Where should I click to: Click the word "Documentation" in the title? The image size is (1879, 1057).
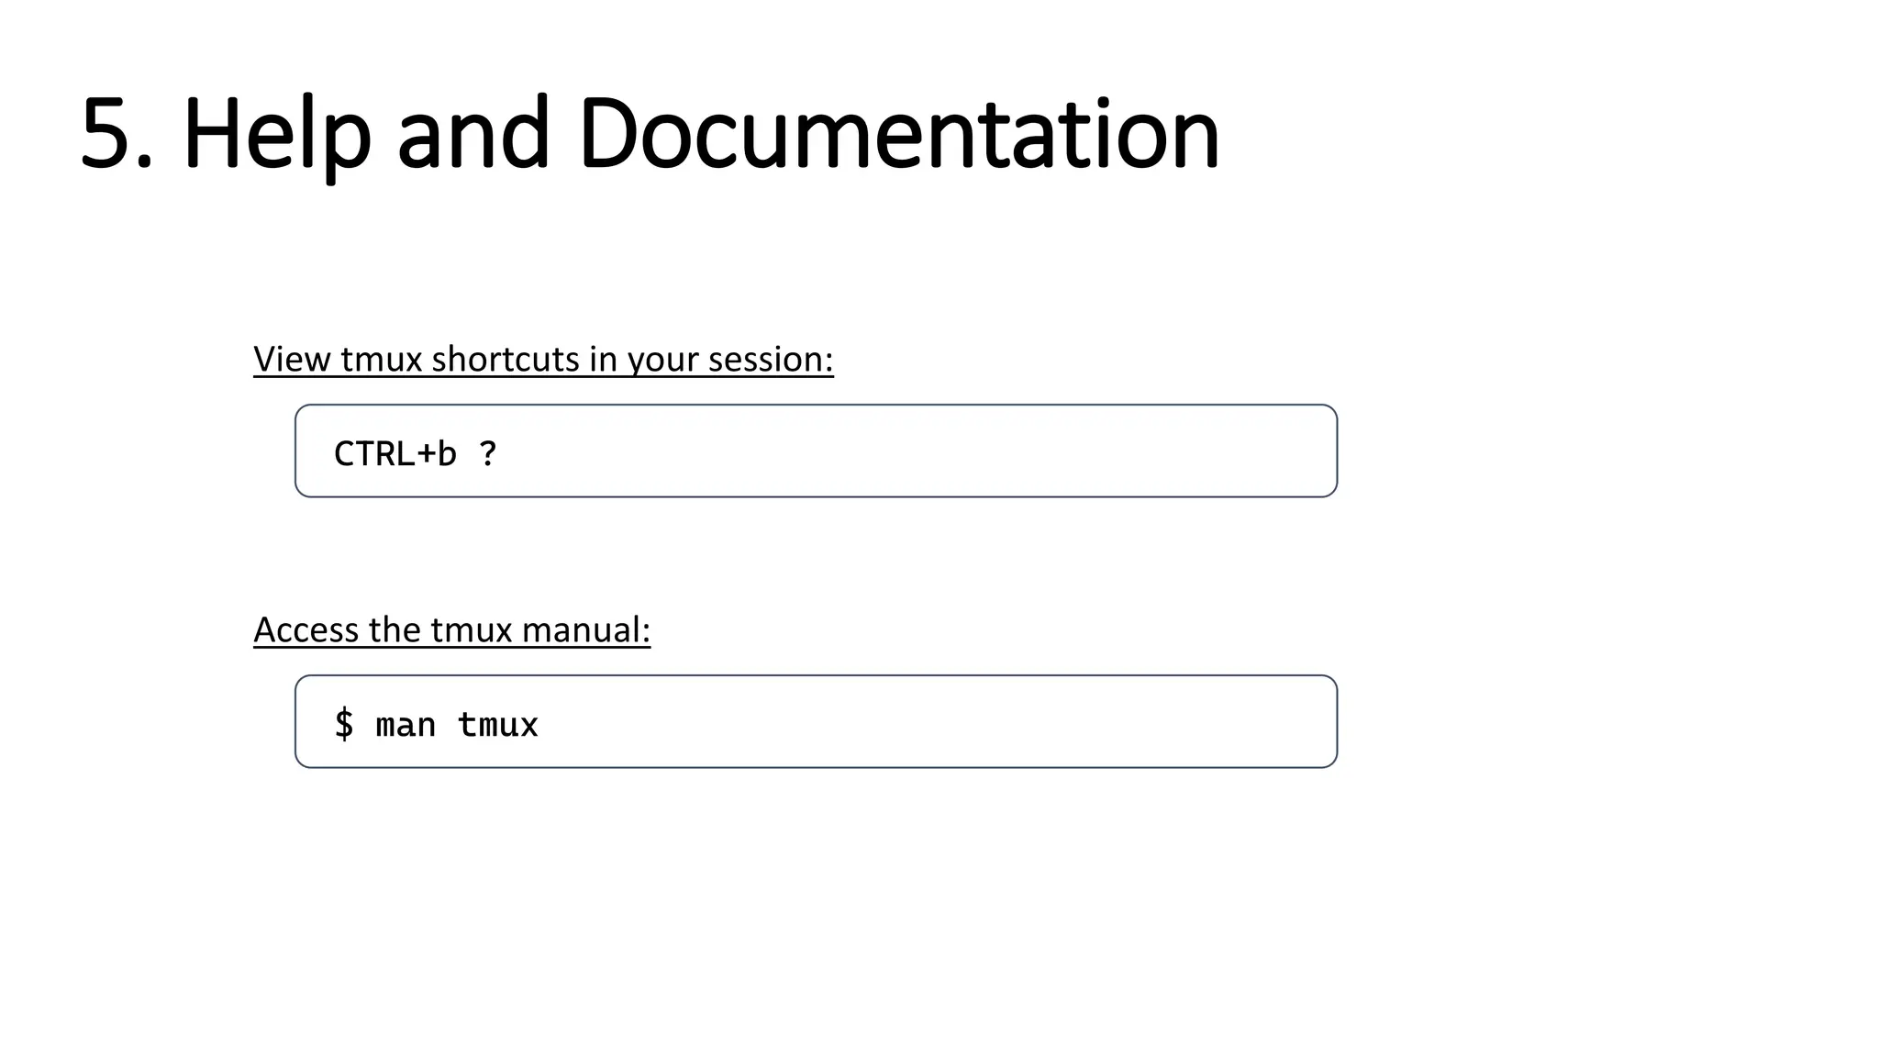898,134
